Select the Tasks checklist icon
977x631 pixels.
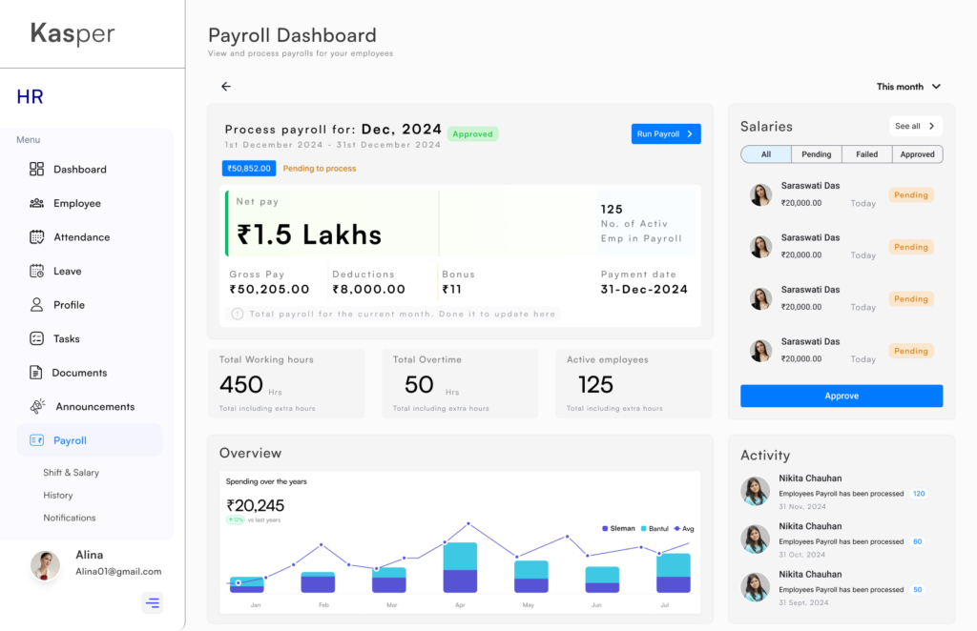pos(36,338)
